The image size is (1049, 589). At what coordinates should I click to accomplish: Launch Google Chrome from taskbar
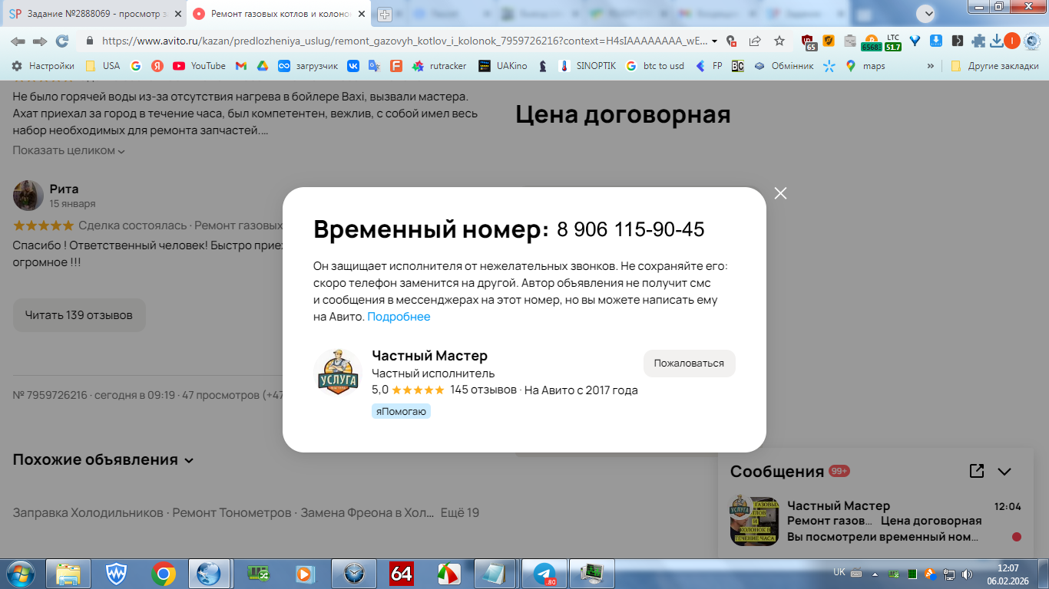163,573
